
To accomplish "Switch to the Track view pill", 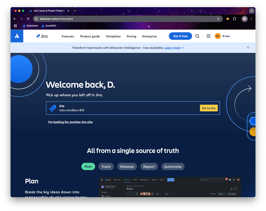I will 106,166.
